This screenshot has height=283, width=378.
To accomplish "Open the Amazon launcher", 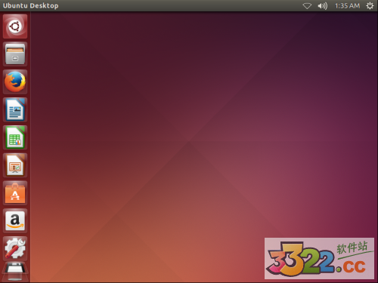I will click(15, 221).
